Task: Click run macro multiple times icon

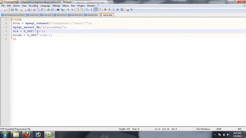Action: point(118,10)
